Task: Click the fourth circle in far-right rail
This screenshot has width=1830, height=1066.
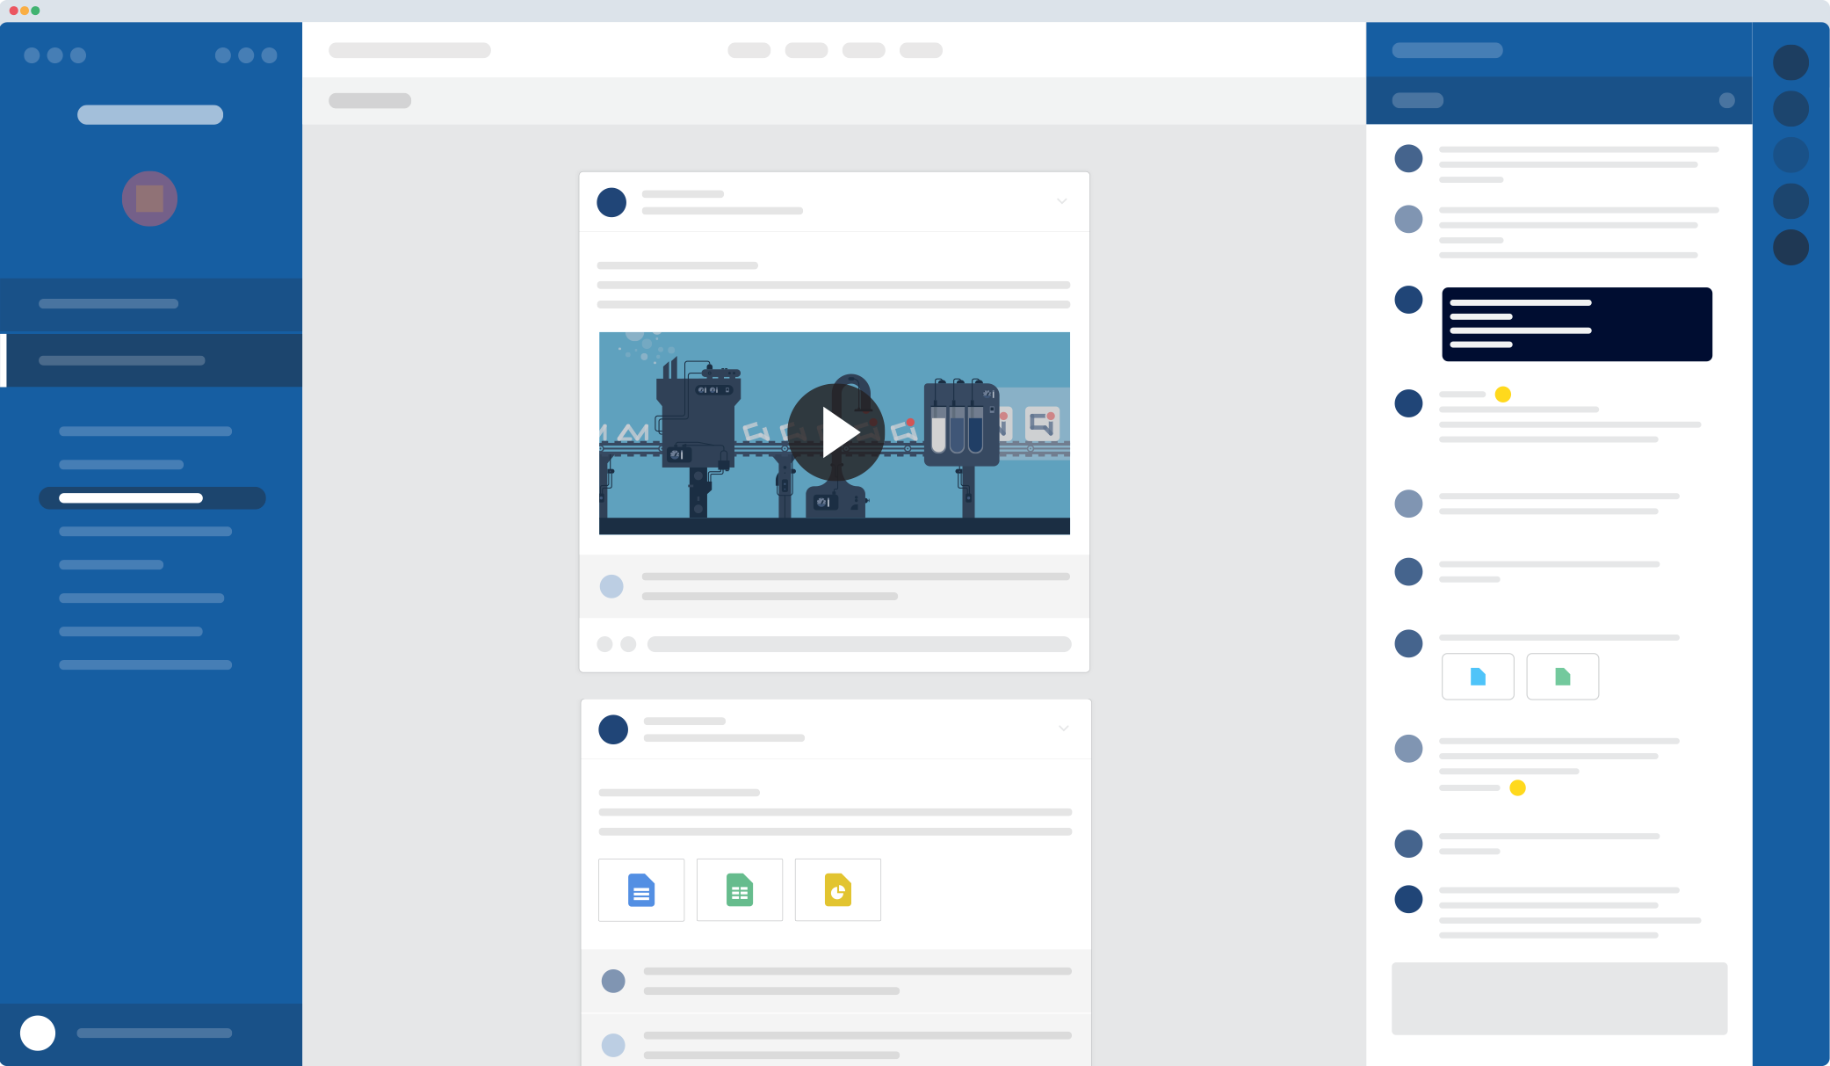Action: click(1790, 201)
